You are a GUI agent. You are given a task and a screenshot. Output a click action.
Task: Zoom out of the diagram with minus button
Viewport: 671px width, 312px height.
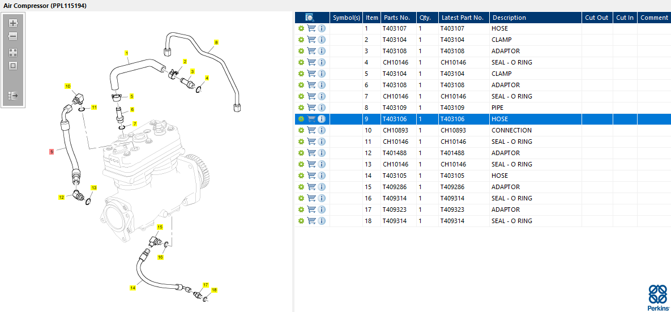coord(13,36)
